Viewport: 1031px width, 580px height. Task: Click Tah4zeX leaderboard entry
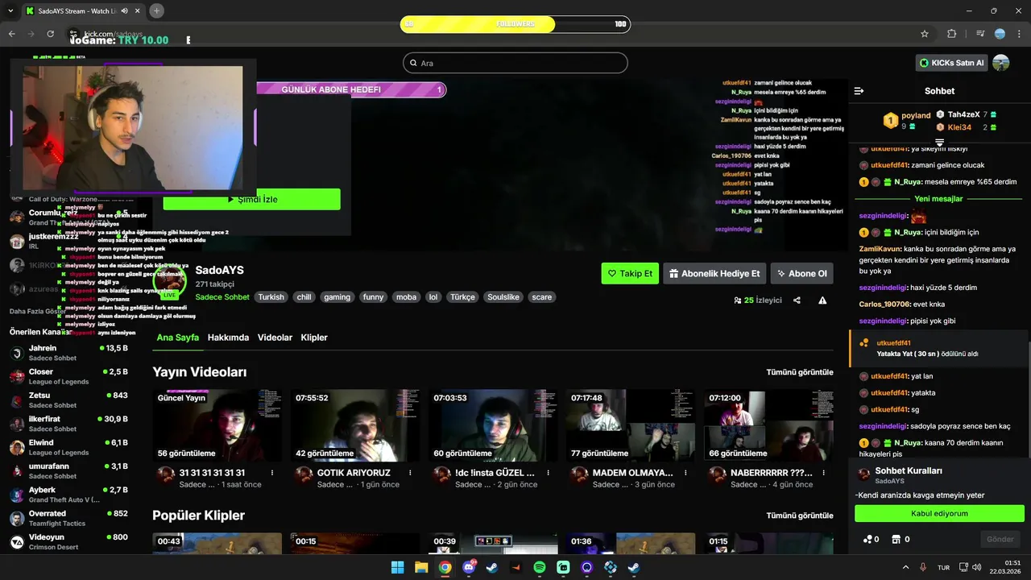[967, 114]
